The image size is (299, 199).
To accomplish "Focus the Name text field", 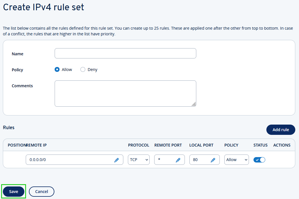I will coord(125,53).
